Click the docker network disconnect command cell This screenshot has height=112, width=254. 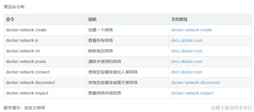click(x=30, y=83)
